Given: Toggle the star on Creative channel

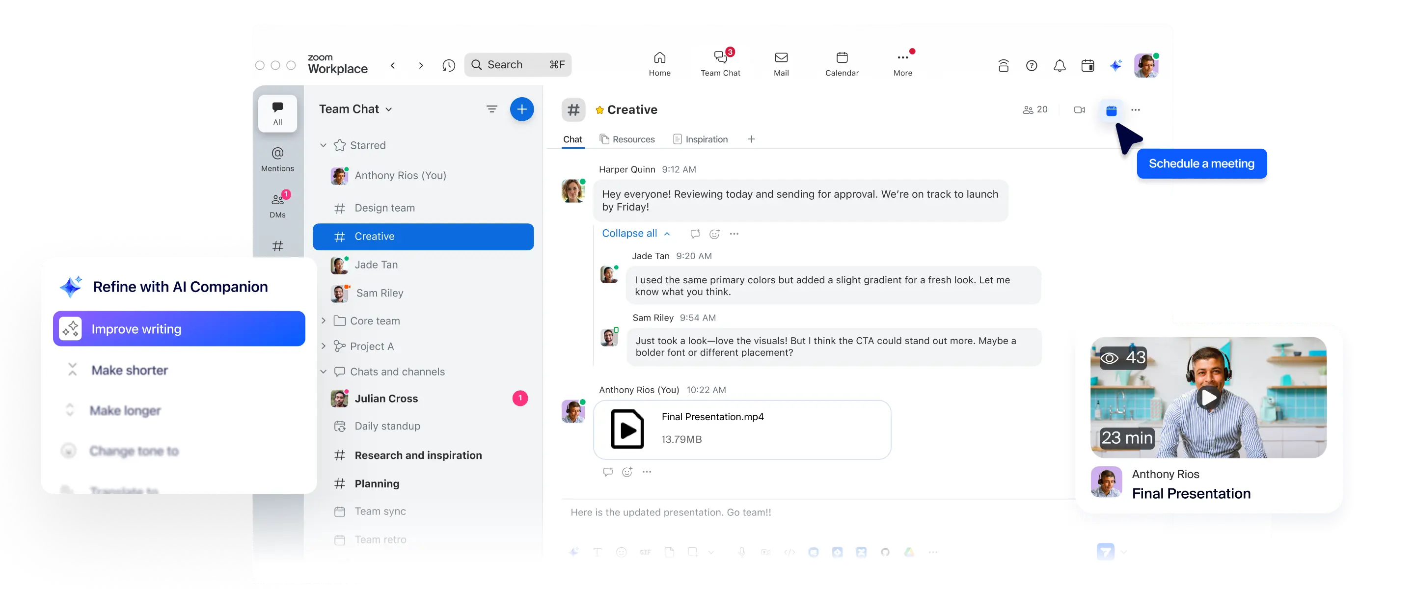Looking at the screenshot, I should (x=599, y=110).
